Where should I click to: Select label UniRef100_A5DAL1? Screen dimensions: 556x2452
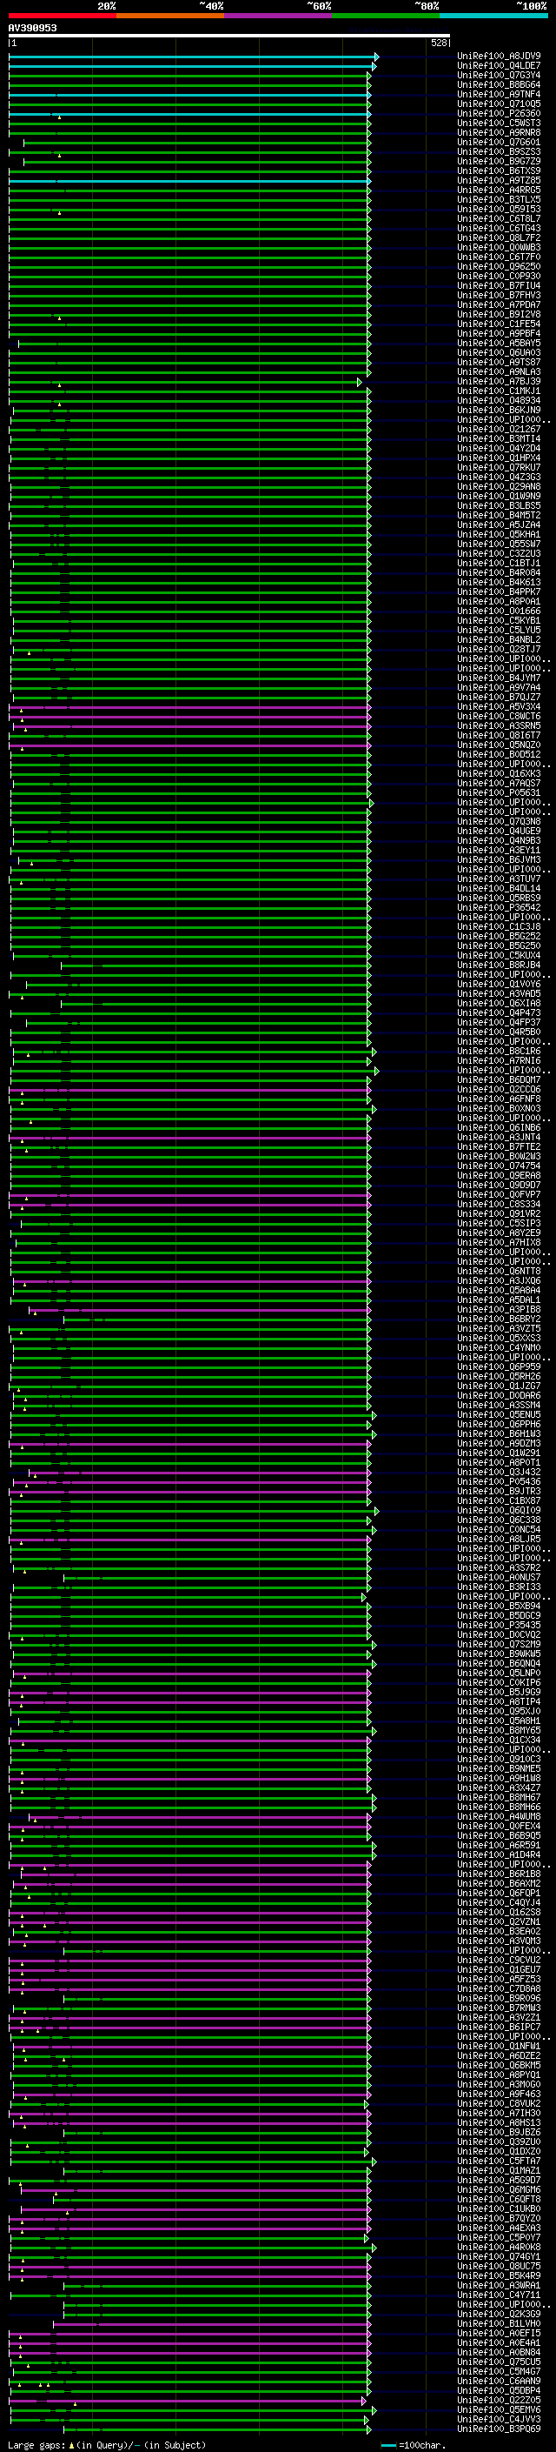tap(499, 1300)
